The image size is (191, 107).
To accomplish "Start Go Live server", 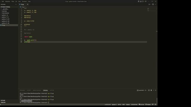I will click(x=141, y=105).
